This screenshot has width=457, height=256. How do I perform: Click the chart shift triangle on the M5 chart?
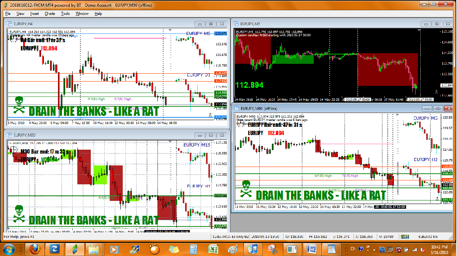[419, 30]
